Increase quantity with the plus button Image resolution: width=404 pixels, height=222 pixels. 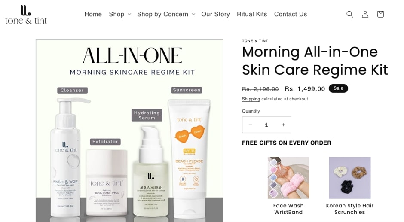tap(283, 125)
